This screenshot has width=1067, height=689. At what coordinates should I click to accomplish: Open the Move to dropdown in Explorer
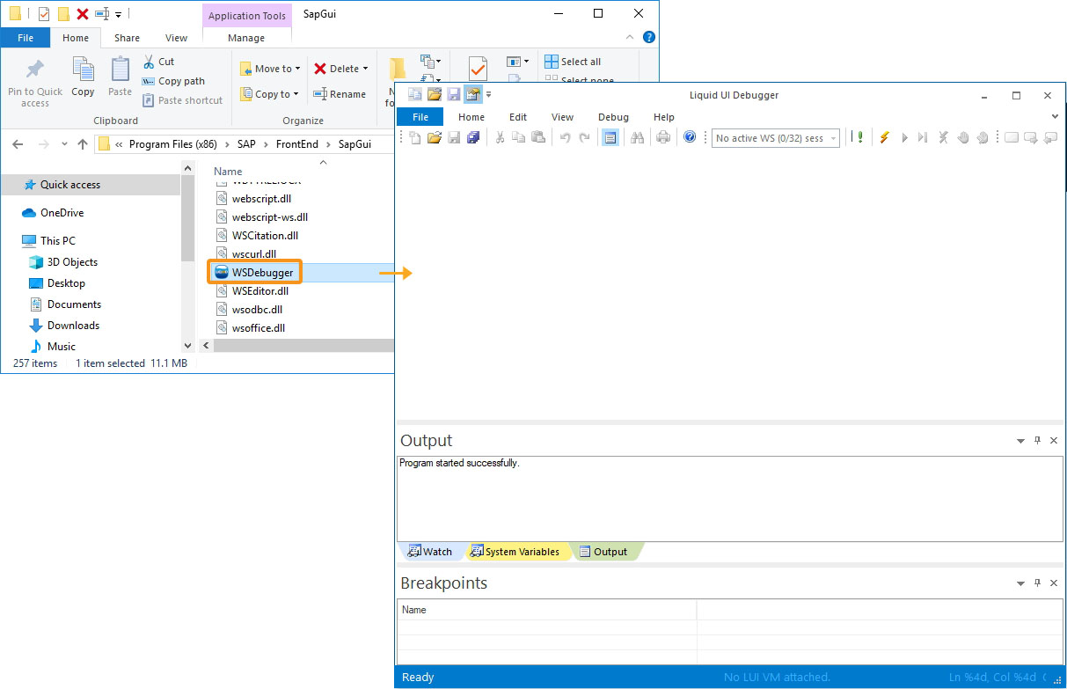tap(270, 69)
